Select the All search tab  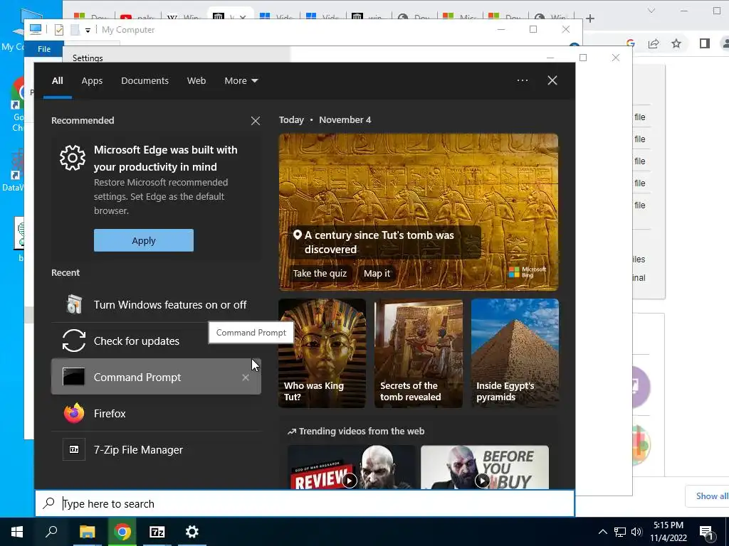click(57, 81)
